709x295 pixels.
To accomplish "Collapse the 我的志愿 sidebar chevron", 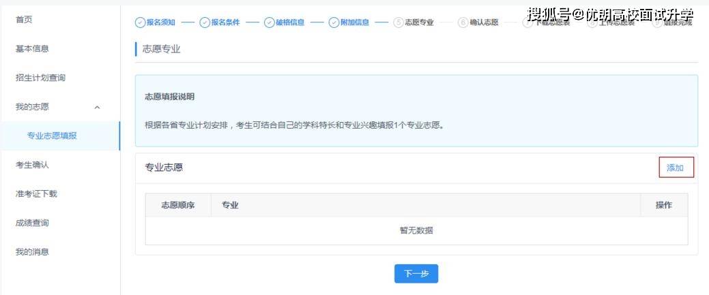I will 97,107.
